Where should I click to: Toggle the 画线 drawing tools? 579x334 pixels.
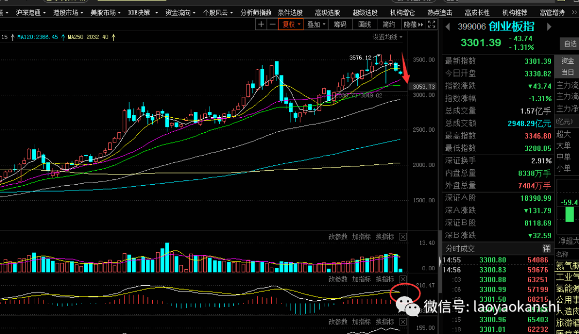(365, 24)
